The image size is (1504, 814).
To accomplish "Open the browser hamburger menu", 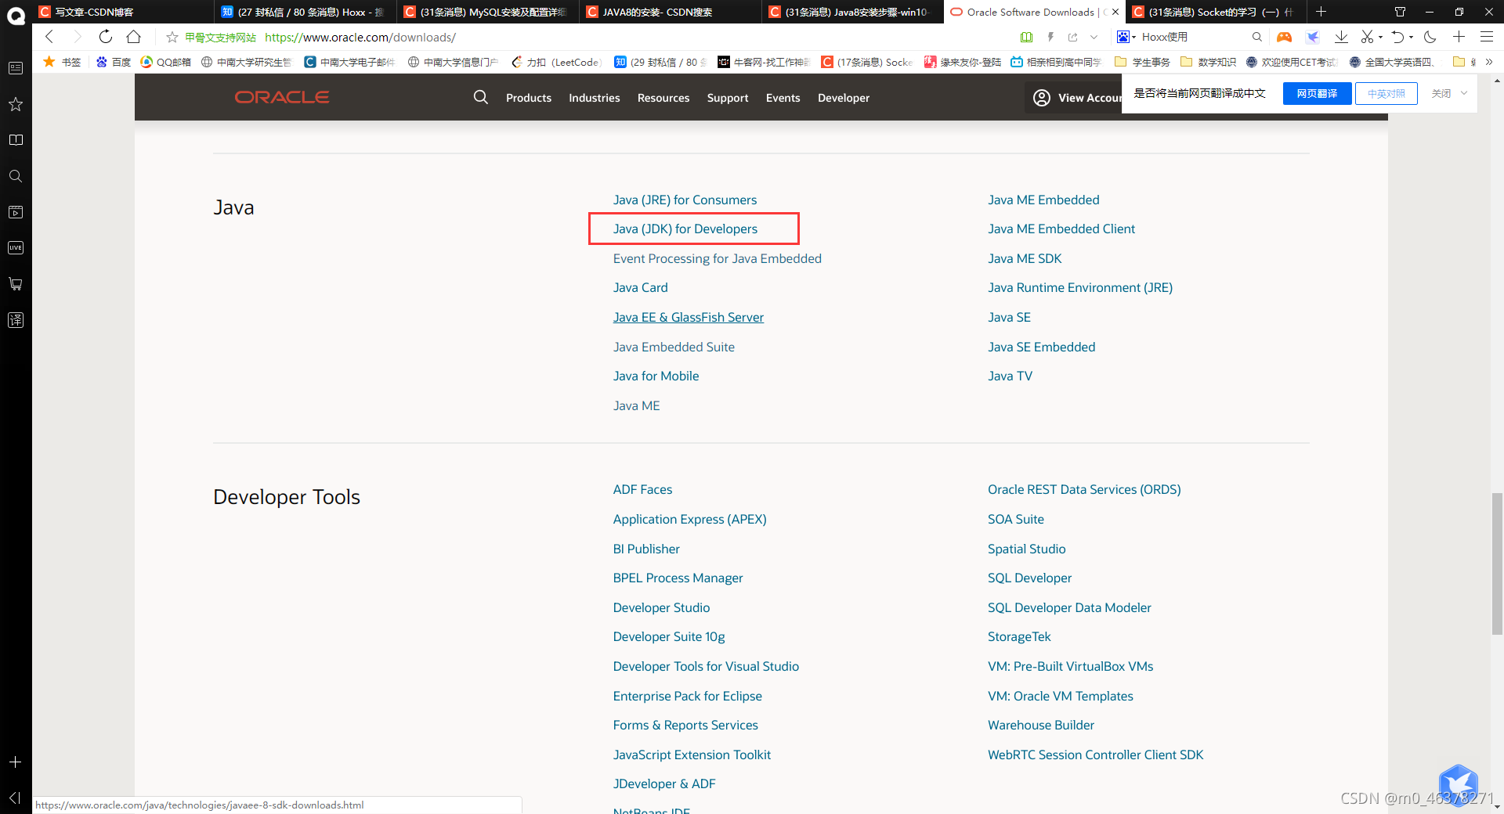I will (1487, 37).
